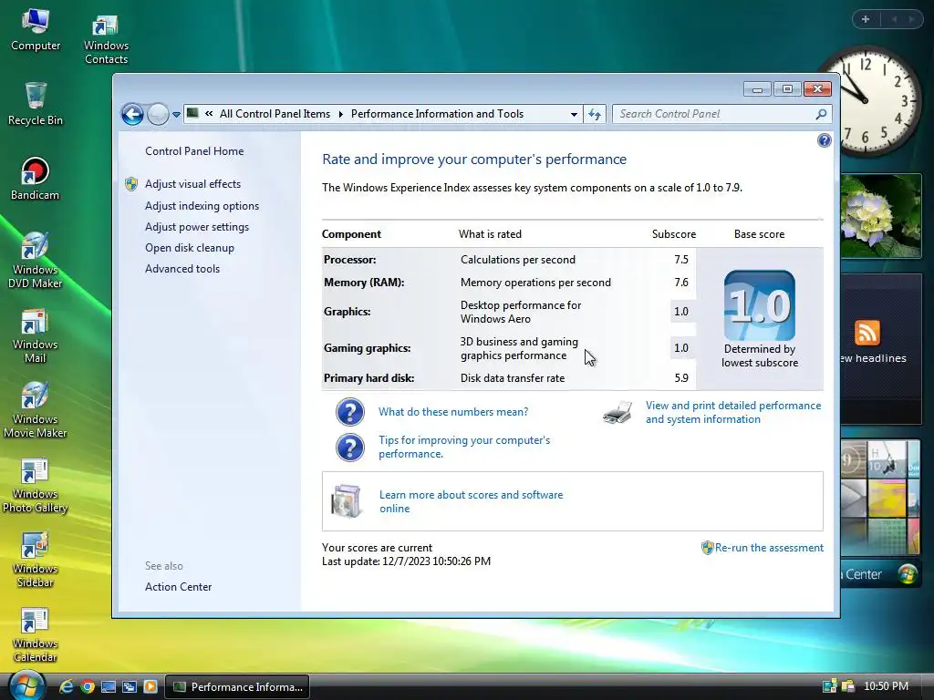Click the Memory subscore 7.6
This screenshot has width=934, height=700.
pos(681,283)
